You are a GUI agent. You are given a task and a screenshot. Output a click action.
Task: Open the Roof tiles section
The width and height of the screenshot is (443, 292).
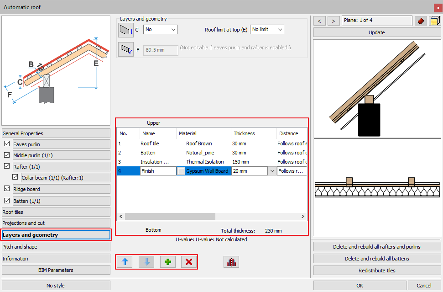(x=56, y=212)
